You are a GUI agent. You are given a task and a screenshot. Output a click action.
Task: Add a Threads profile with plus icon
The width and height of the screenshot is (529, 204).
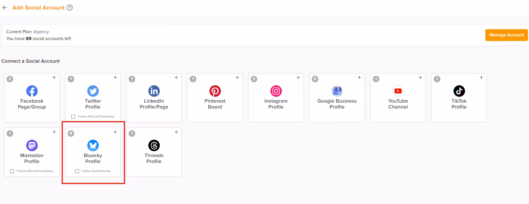click(176, 132)
